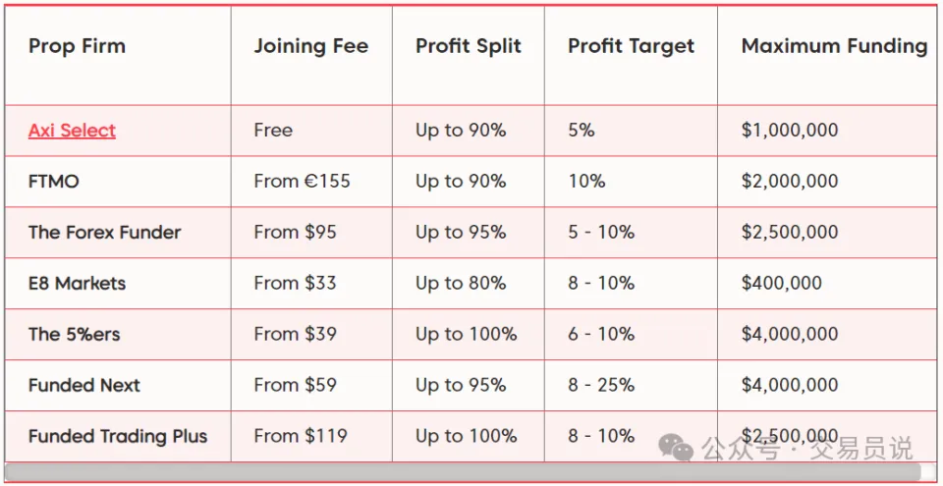Select The Forex Funder row name

click(104, 233)
